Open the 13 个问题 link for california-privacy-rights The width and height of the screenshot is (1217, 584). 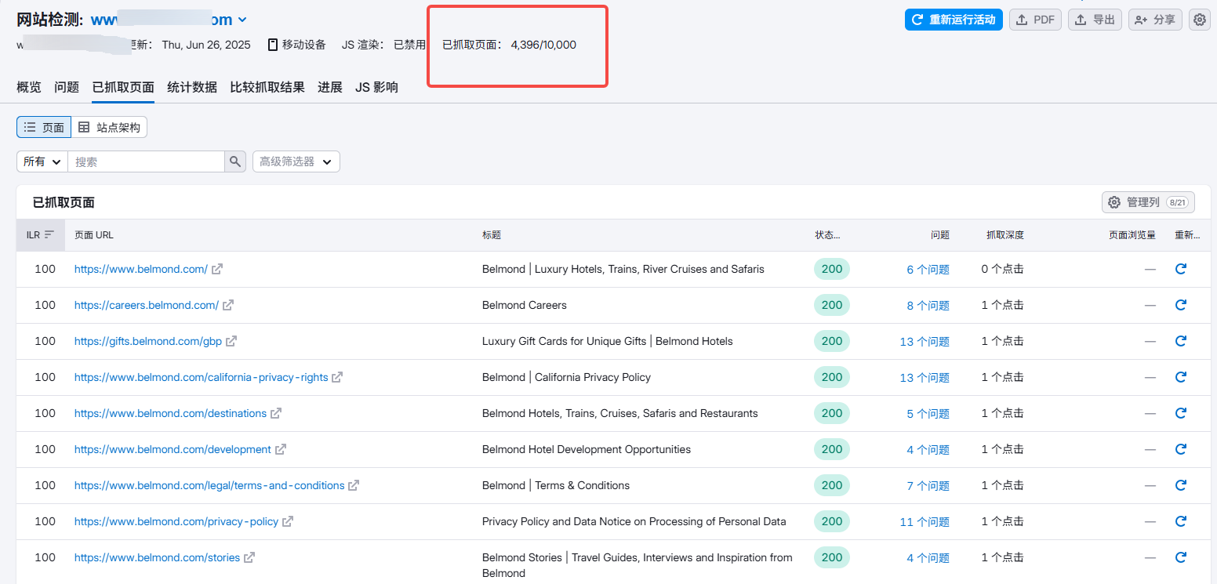[925, 377]
